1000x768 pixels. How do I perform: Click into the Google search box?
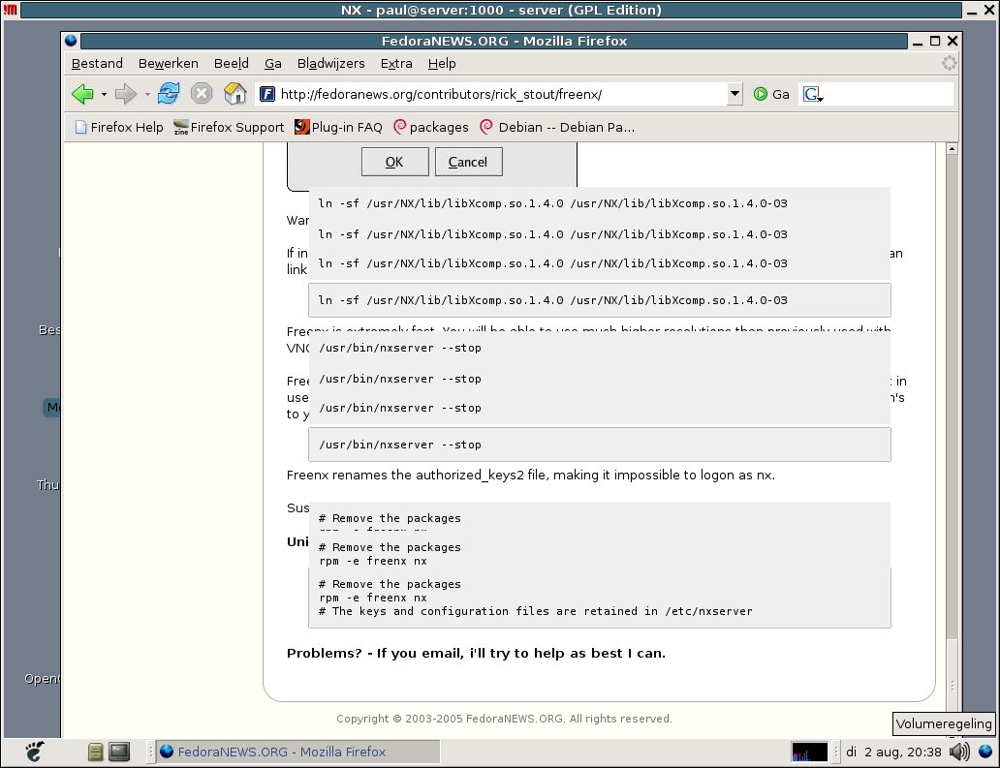[889, 94]
